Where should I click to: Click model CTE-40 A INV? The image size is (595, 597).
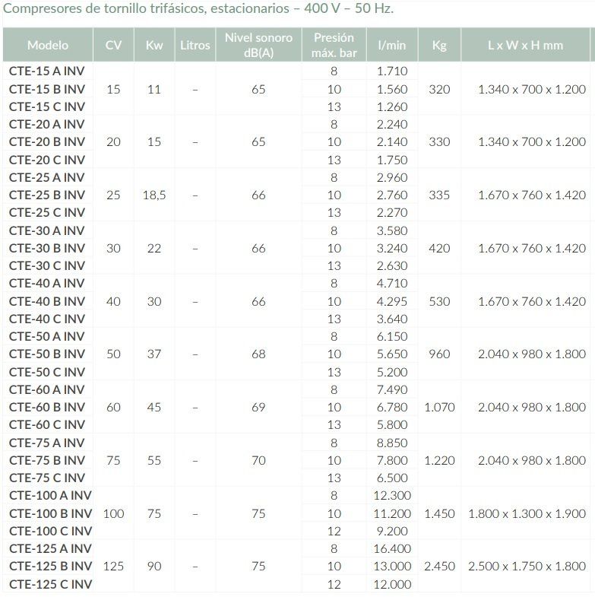(x=47, y=284)
